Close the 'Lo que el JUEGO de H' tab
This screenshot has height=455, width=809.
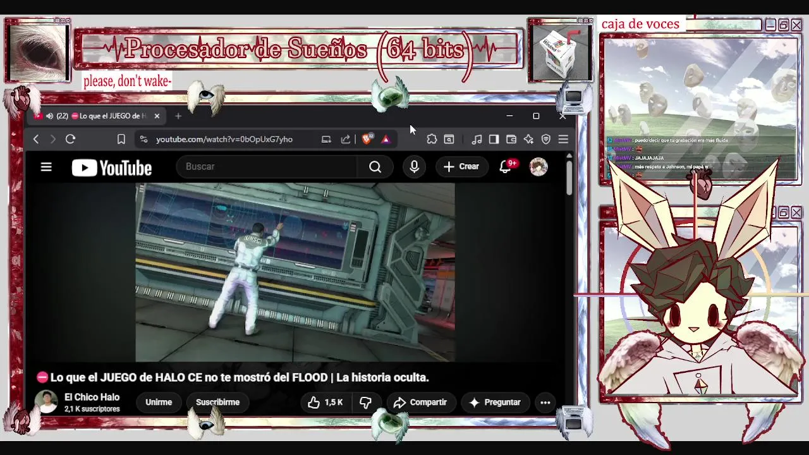coord(157,116)
